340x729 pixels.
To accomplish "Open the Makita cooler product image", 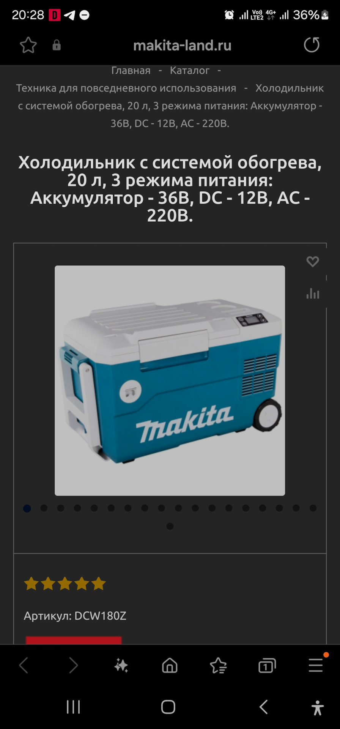I will click(x=170, y=380).
